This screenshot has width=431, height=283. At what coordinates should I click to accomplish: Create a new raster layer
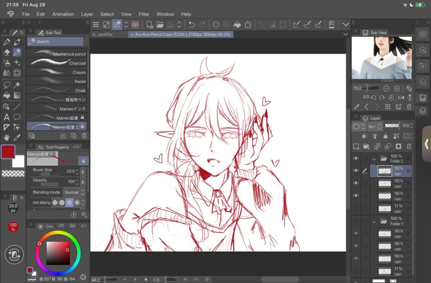click(356, 146)
